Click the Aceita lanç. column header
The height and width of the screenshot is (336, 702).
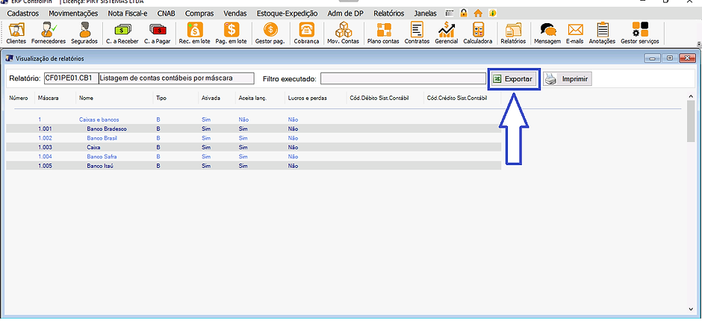point(253,98)
